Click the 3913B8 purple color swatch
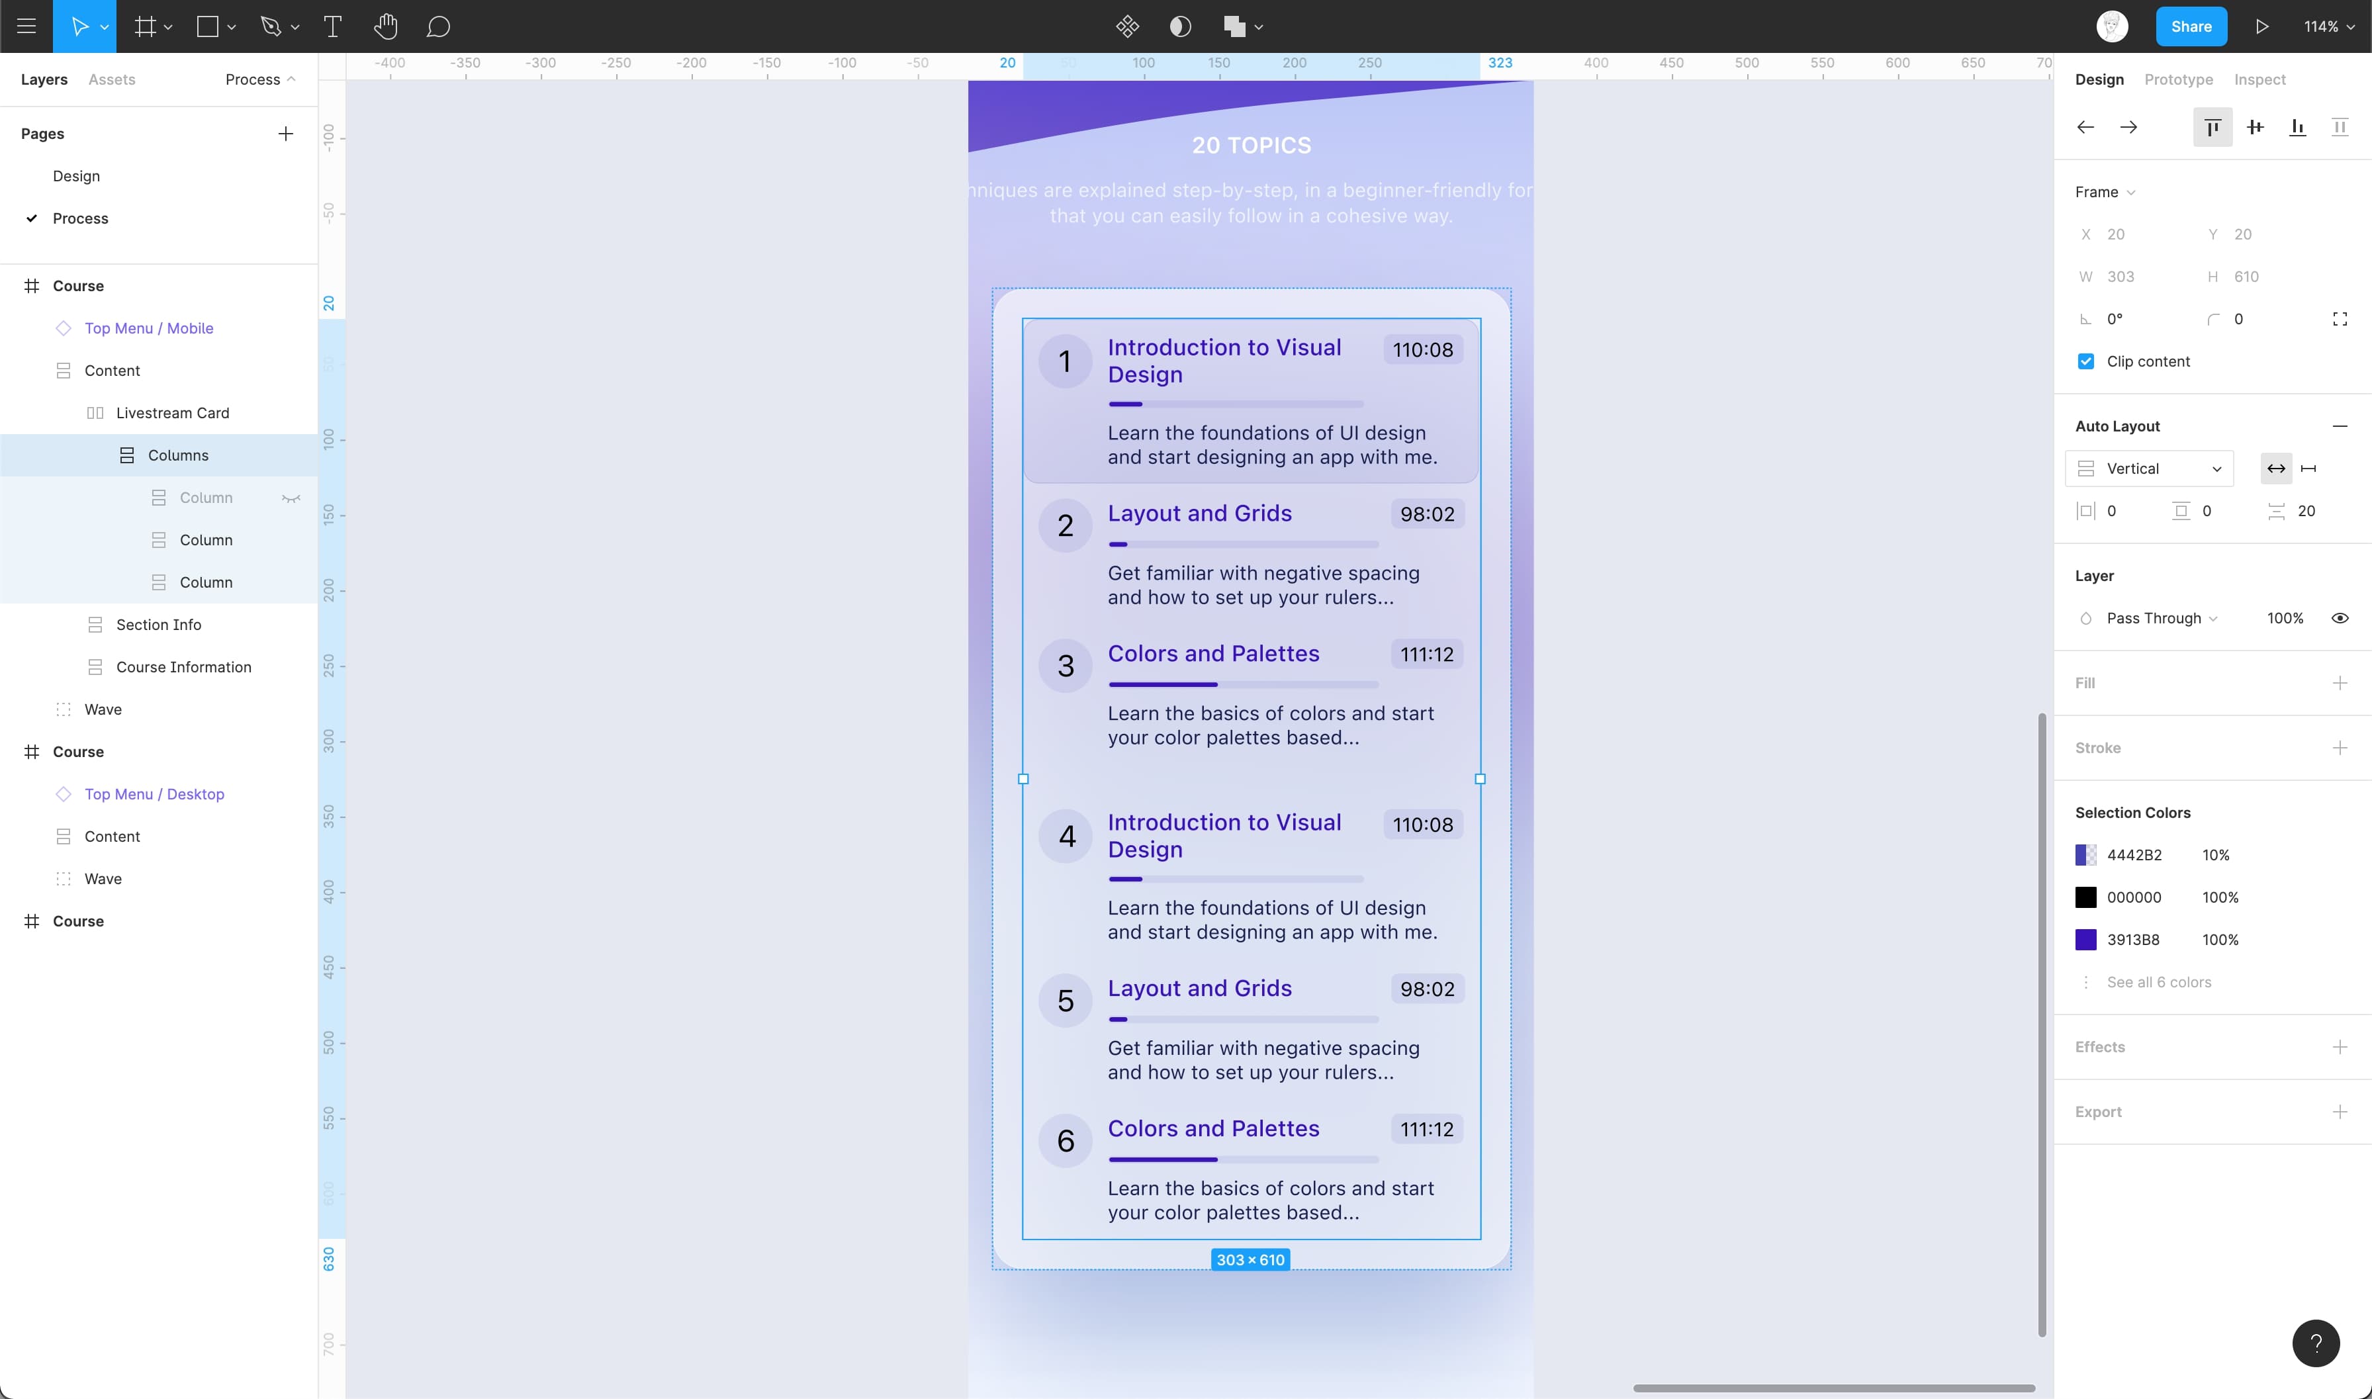This screenshot has height=1399, width=2372. (2085, 940)
